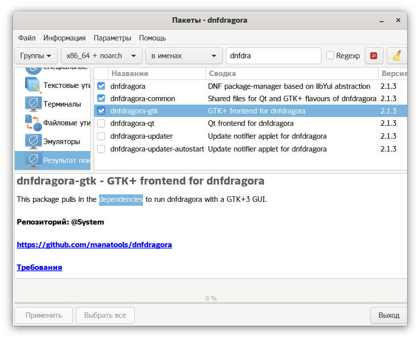Click 'DNF package-manager based on libYui abstraction' summary
Screen dimensions: 420x340
pos(289,86)
